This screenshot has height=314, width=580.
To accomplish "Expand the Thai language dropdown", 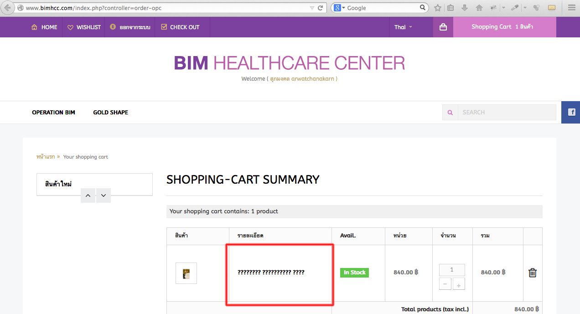I will click(403, 27).
